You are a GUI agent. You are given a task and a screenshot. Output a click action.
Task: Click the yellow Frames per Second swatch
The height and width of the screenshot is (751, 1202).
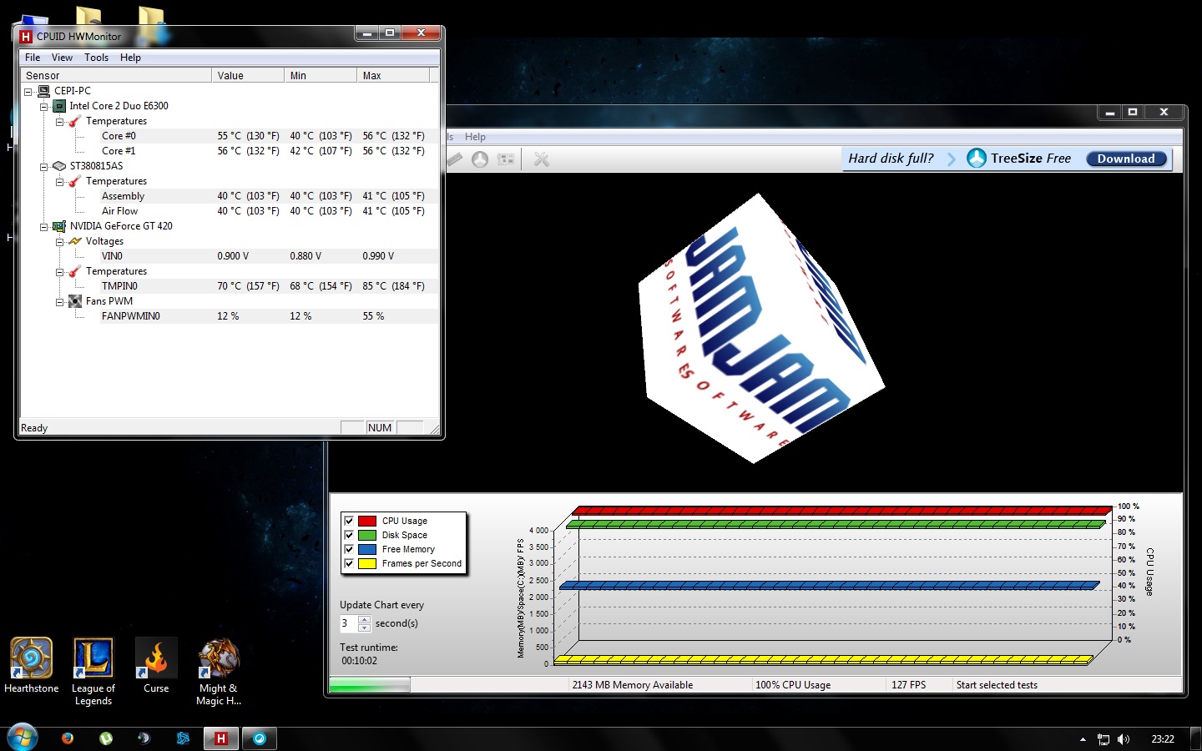pos(367,563)
